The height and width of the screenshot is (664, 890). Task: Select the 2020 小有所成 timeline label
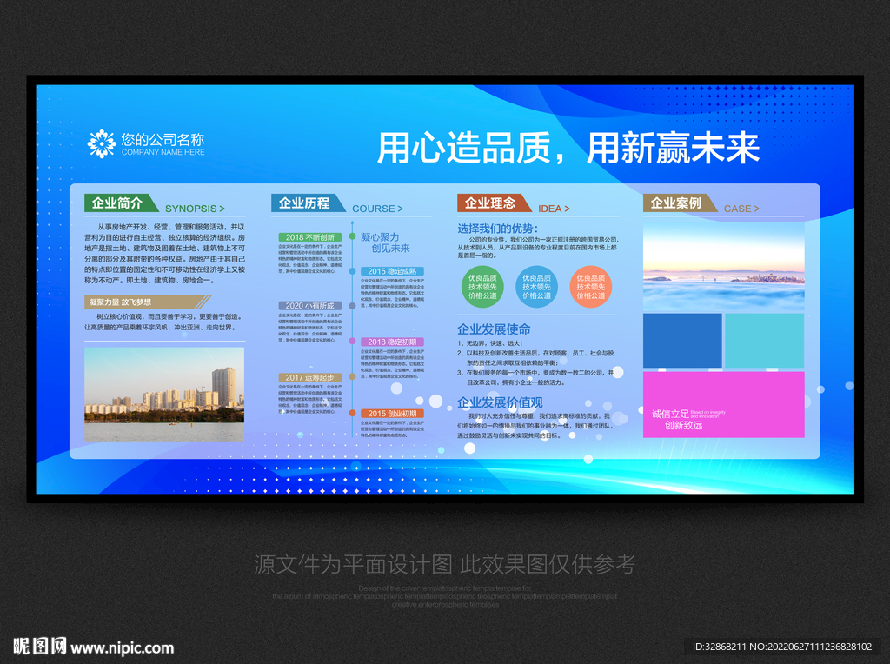point(310,305)
